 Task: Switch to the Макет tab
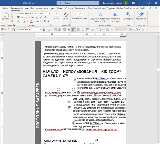click(x=60, y=8)
